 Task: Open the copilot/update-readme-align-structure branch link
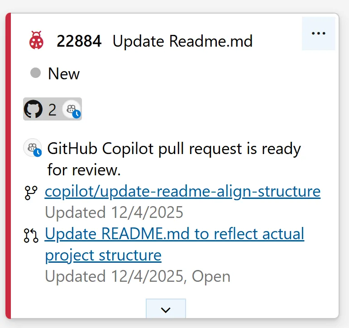182,192
